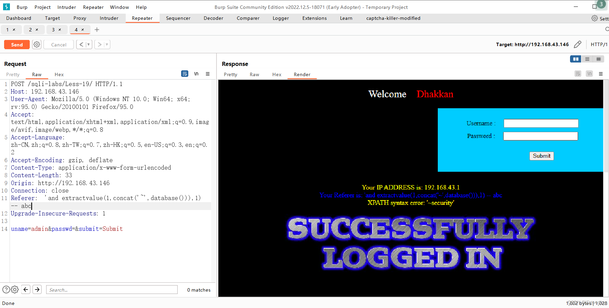
Task: Switch to the Proxy tab
Action: pos(80,18)
